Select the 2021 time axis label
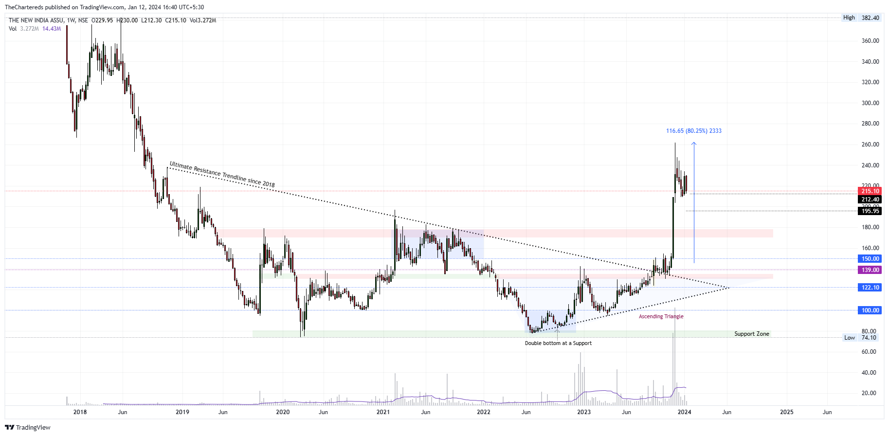The image size is (889, 436). click(x=383, y=412)
